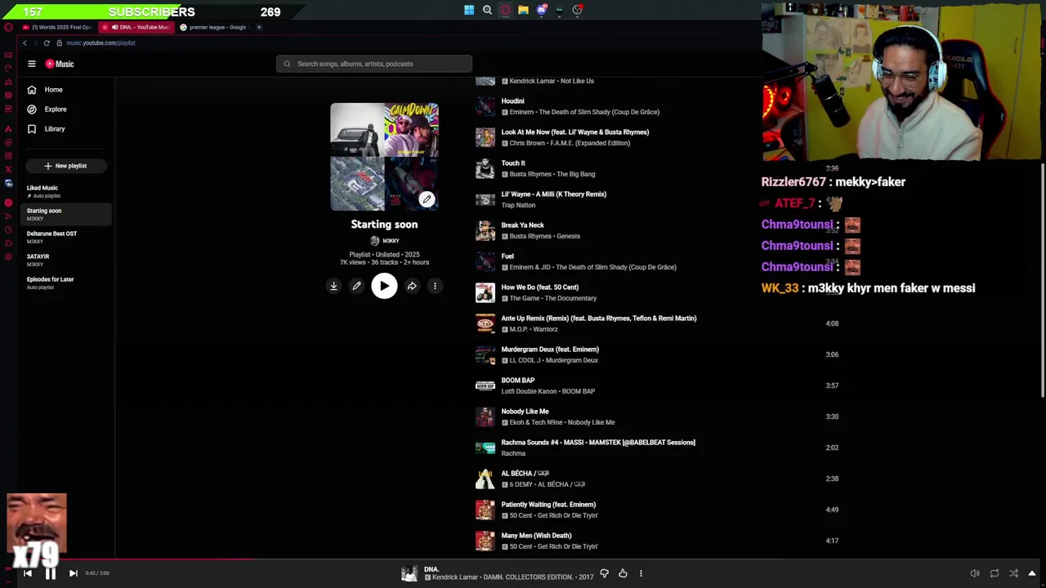Dislike the current song DNA.

pyautogui.click(x=604, y=573)
